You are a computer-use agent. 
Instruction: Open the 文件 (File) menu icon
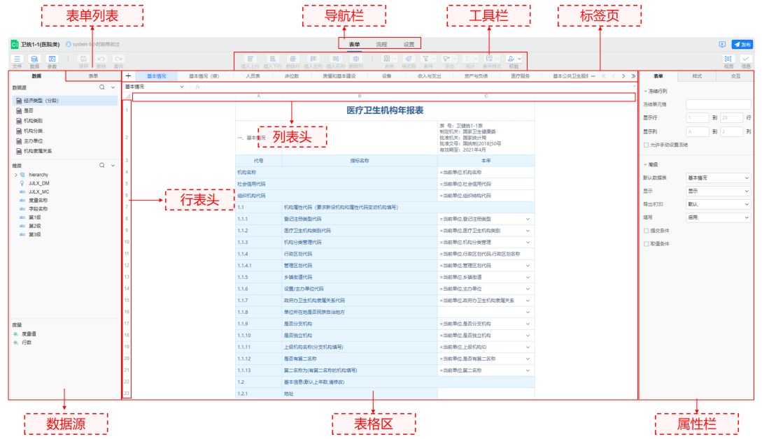[17, 59]
